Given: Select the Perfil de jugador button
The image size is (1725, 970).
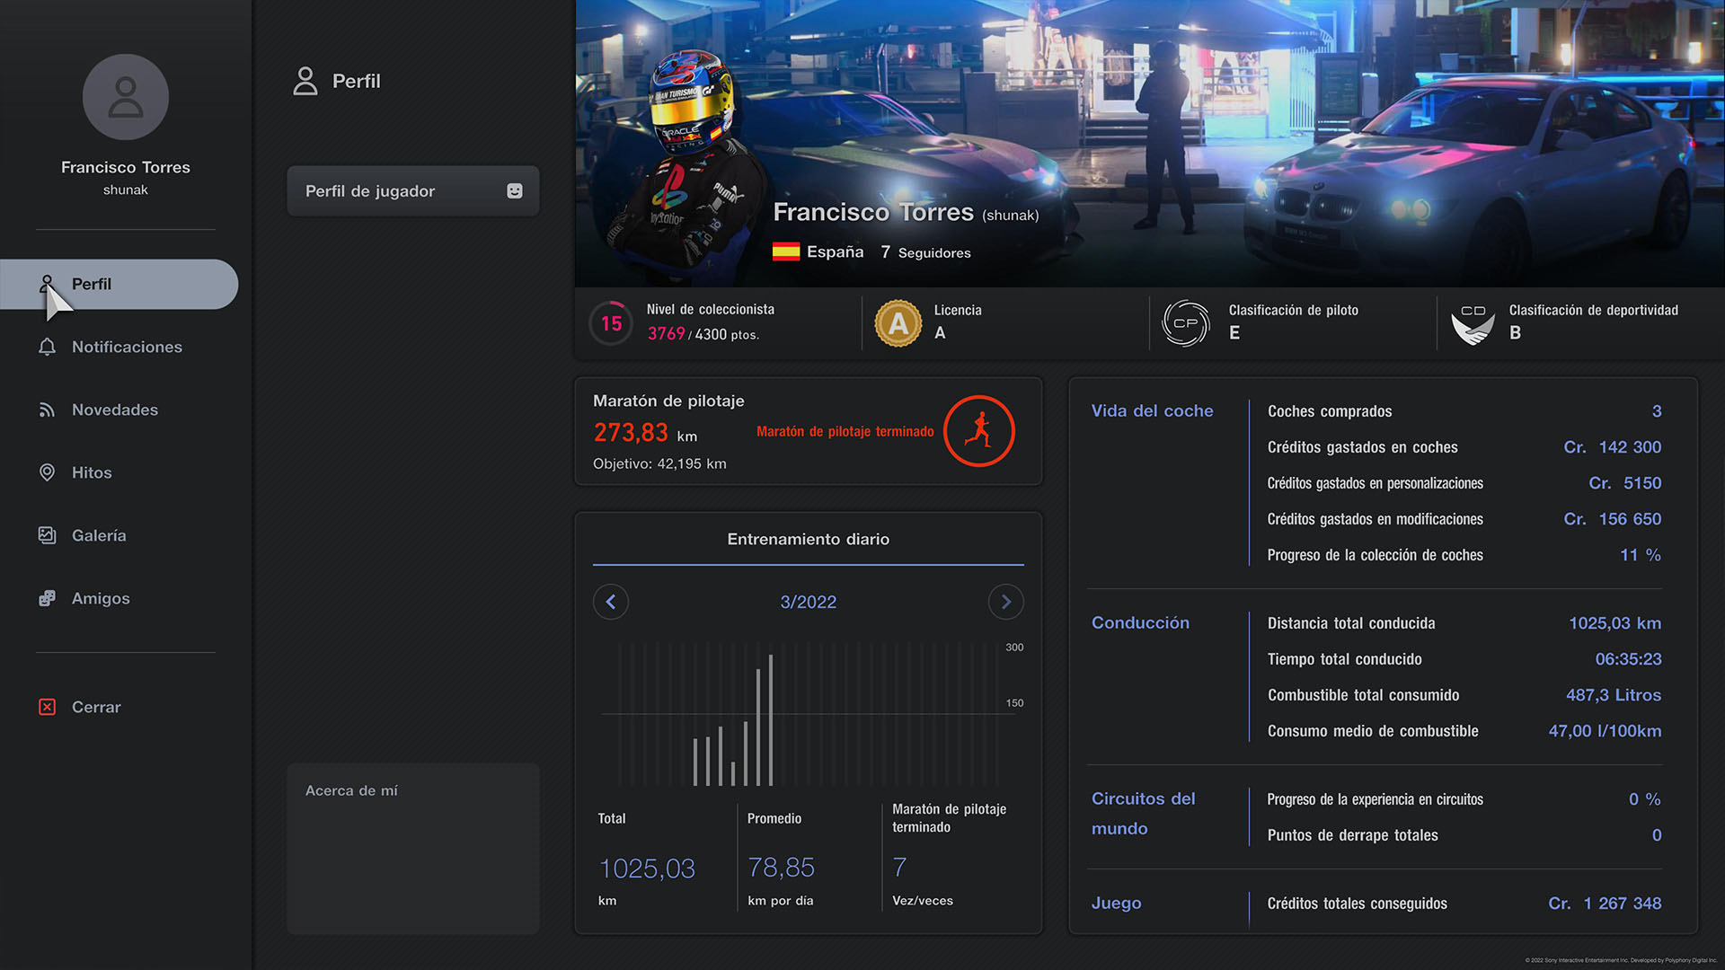Looking at the screenshot, I should point(413,190).
